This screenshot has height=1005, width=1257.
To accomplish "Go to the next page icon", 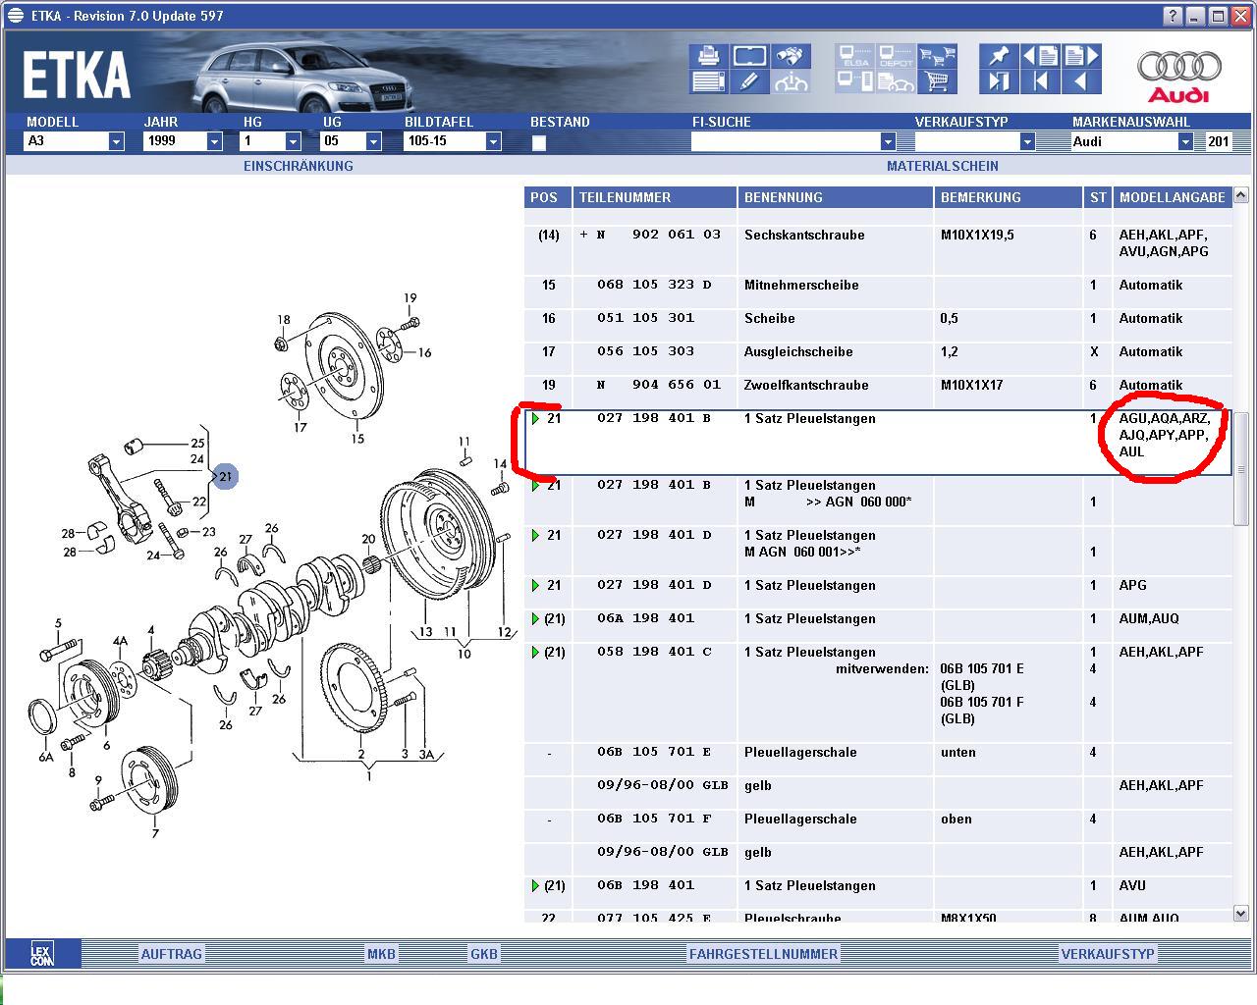I will pos(1081,56).
